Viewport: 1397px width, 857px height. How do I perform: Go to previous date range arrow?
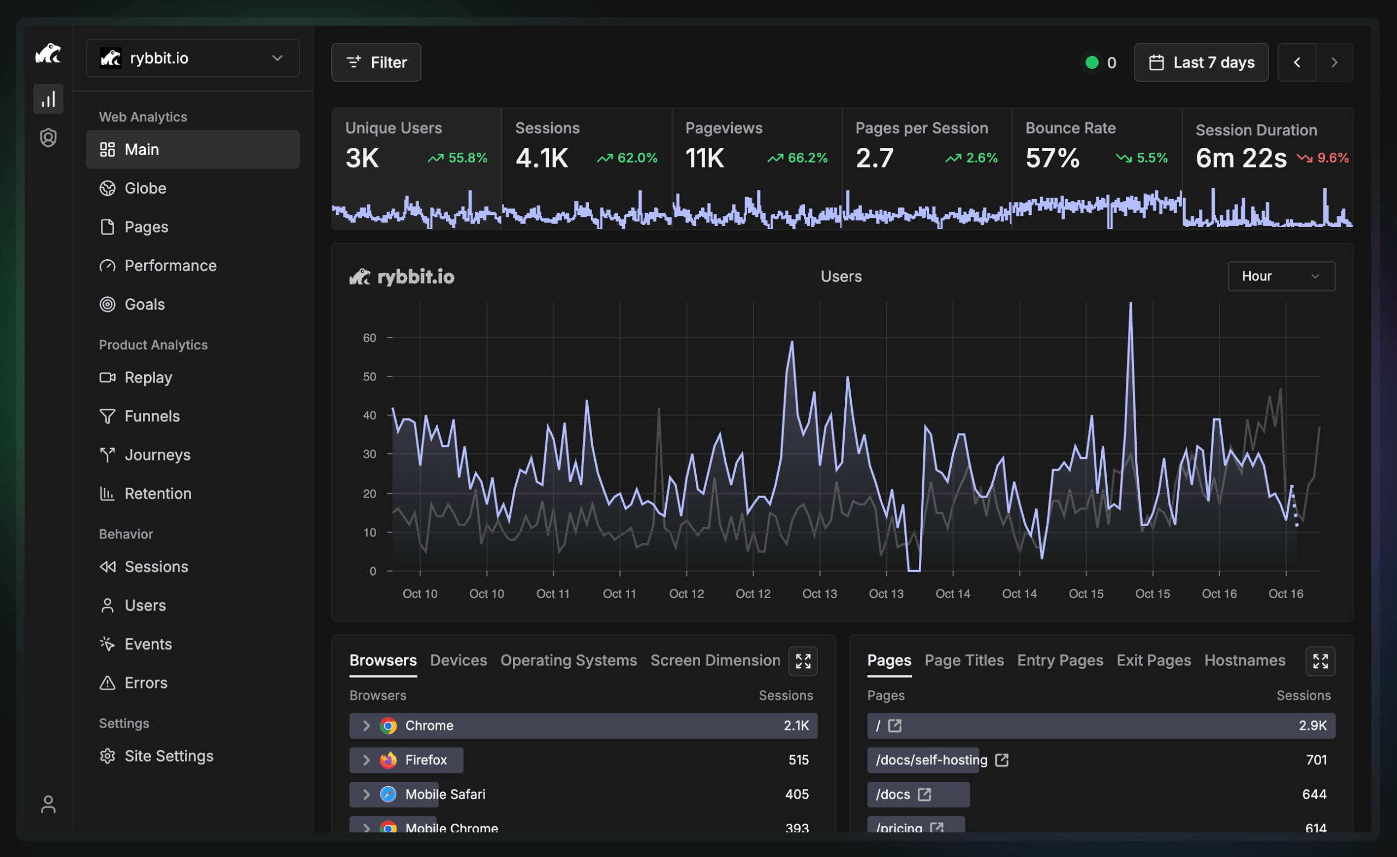pyautogui.click(x=1297, y=62)
